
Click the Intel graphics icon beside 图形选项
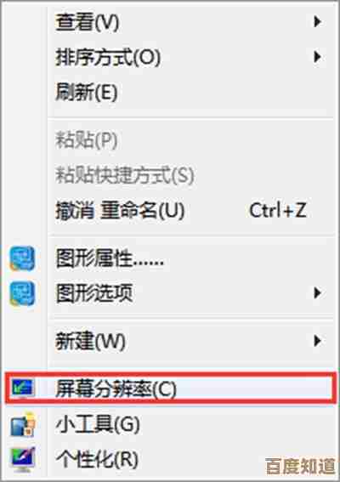pos(22,294)
